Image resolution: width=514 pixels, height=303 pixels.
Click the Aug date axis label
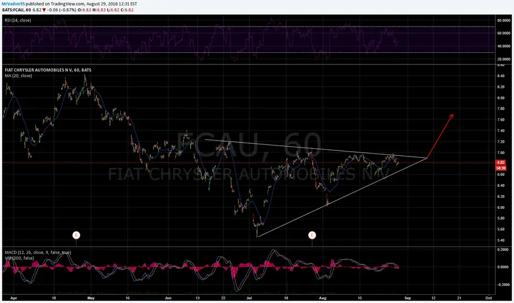(323, 298)
